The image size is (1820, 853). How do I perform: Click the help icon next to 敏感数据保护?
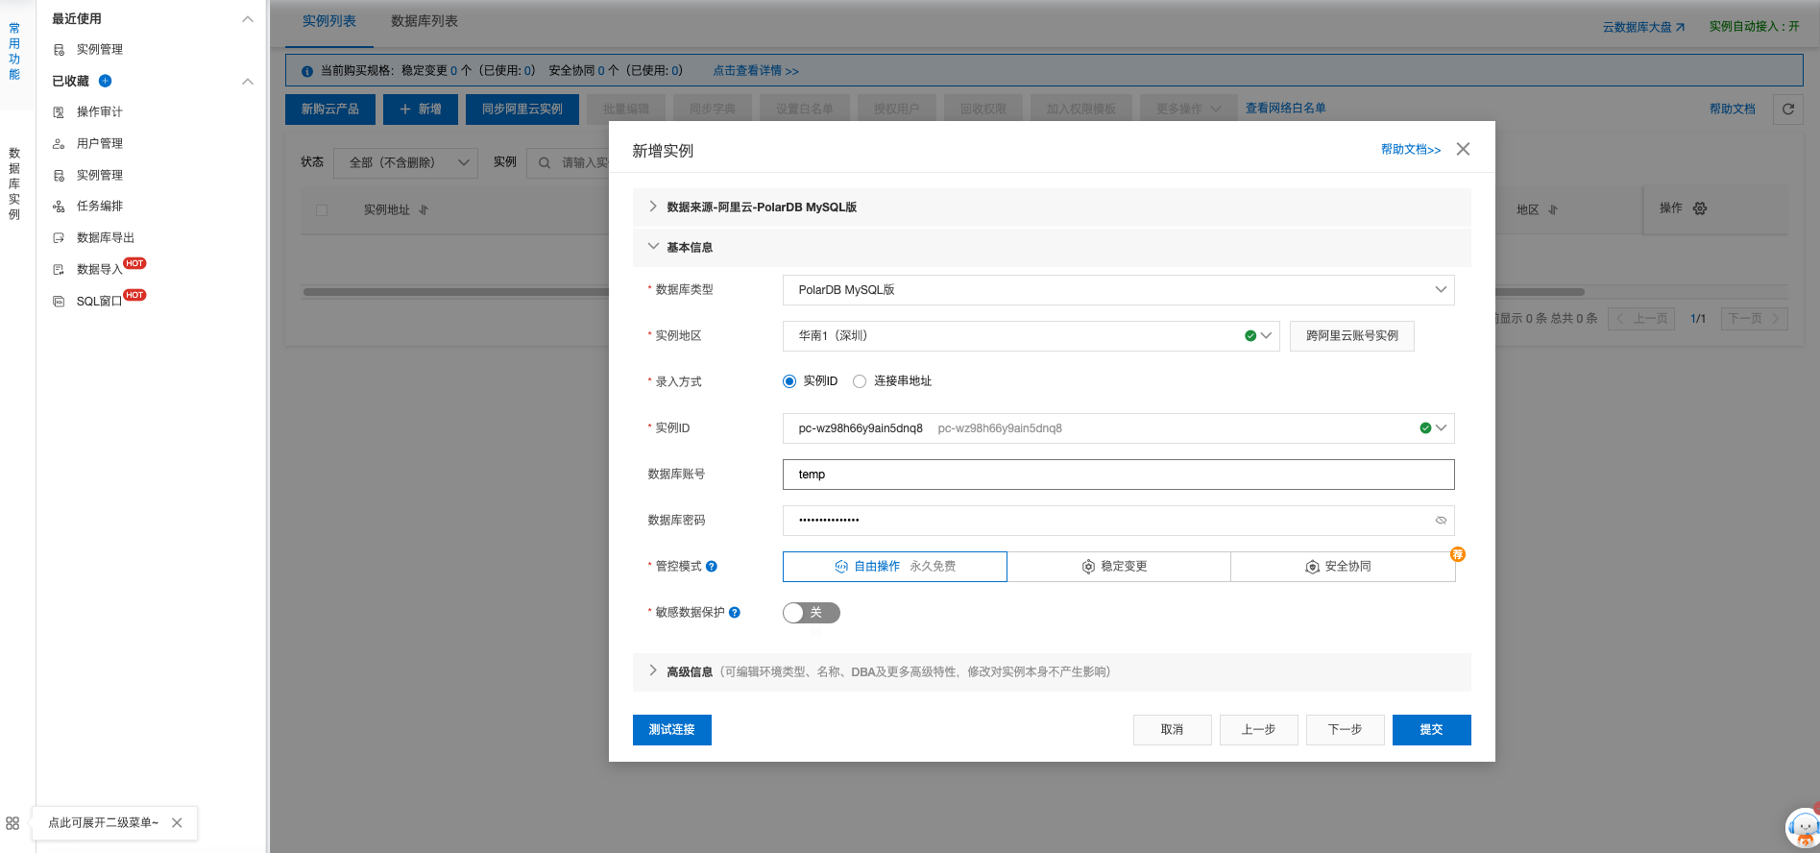coord(735,613)
